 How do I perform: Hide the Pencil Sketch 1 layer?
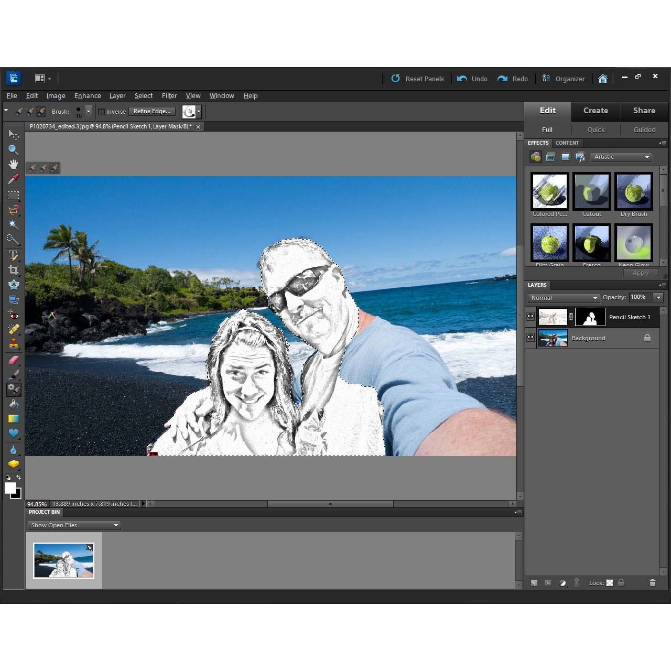pyautogui.click(x=531, y=317)
